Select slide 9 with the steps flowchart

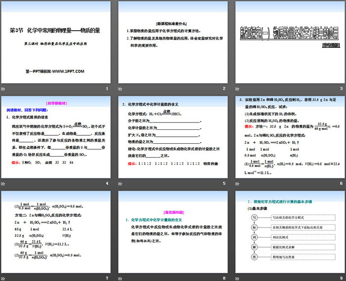(x=290, y=232)
